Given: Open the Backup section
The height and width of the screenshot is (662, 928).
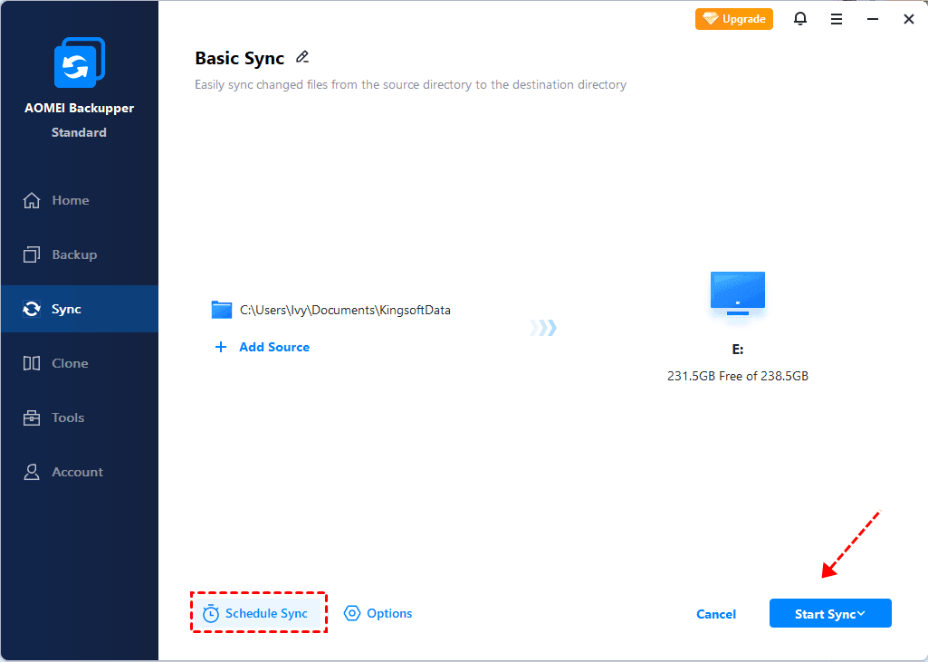Looking at the screenshot, I should [80, 254].
